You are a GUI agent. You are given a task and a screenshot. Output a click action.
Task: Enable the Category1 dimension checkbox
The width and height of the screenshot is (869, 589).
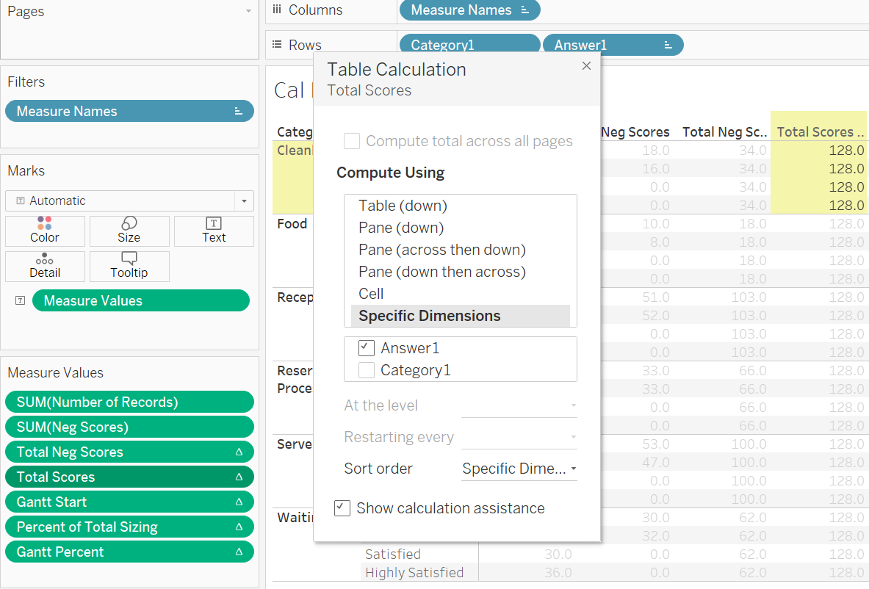tap(367, 369)
